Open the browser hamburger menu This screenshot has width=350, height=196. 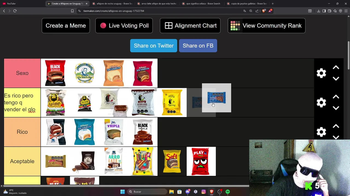[x=346, y=11]
